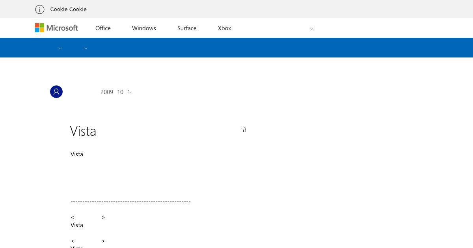Open the Xbox menu item

click(224, 28)
